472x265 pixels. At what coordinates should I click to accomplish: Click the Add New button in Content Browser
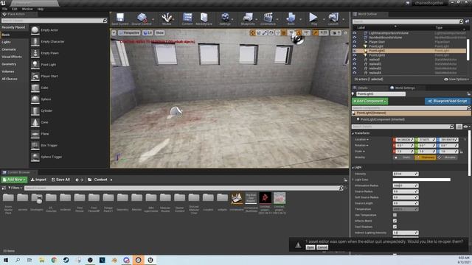coord(14,180)
